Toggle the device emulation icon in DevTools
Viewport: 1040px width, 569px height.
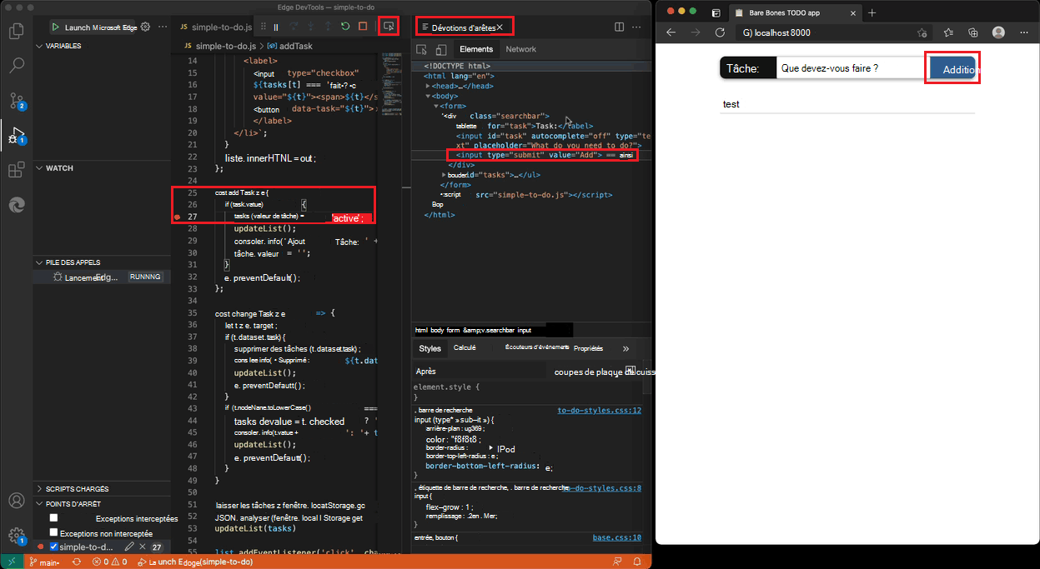(x=440, y=49)
